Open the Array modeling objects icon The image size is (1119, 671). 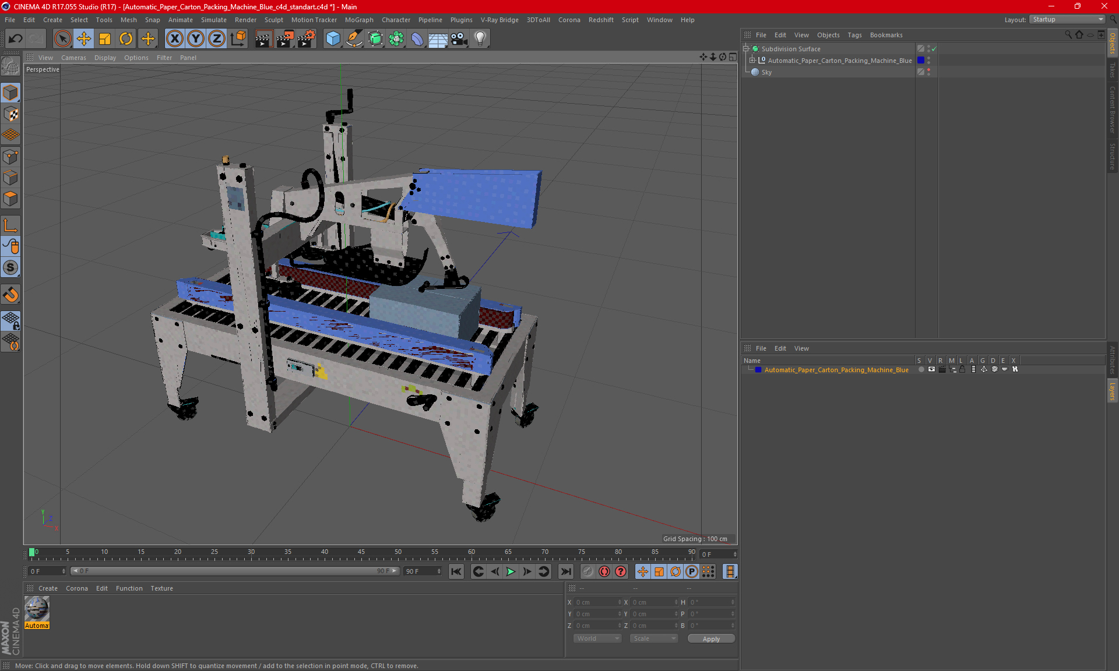tap(396, 39)
